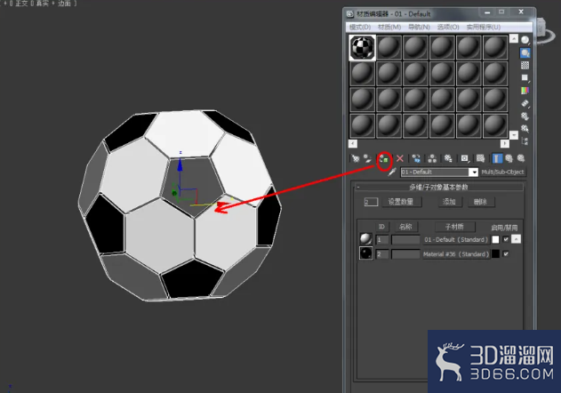Click the white color swatch of sub-material 1
Screen dimensions: 561x393
pyautogui.click(x=495, y=239)
